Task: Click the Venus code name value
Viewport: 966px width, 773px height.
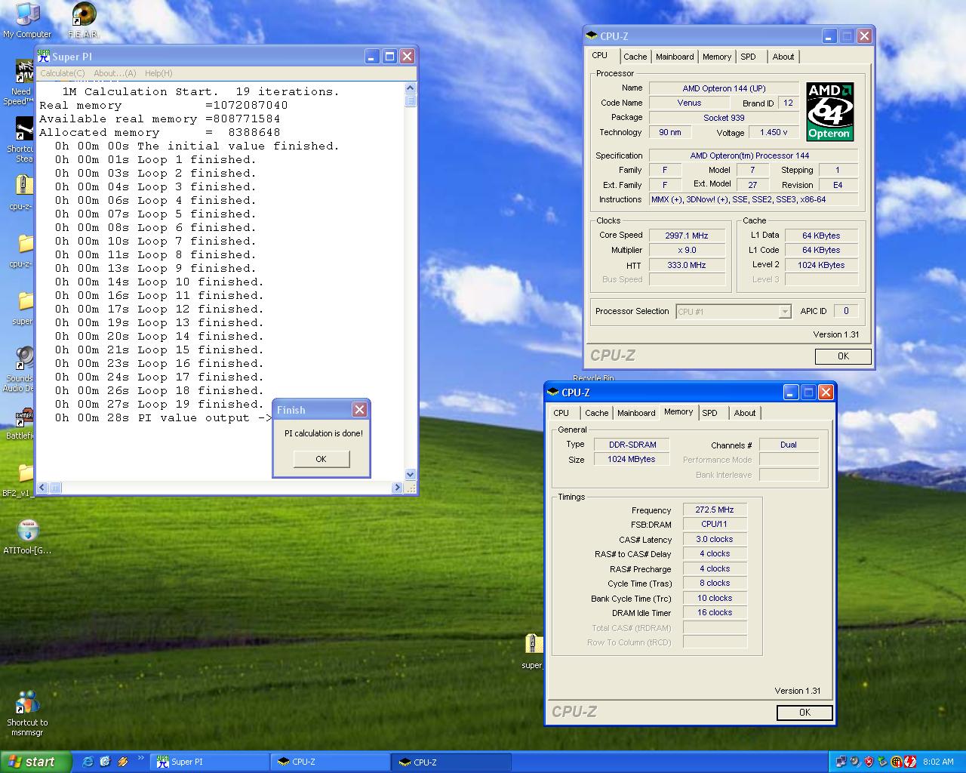Action: click(x=689, y=103)
